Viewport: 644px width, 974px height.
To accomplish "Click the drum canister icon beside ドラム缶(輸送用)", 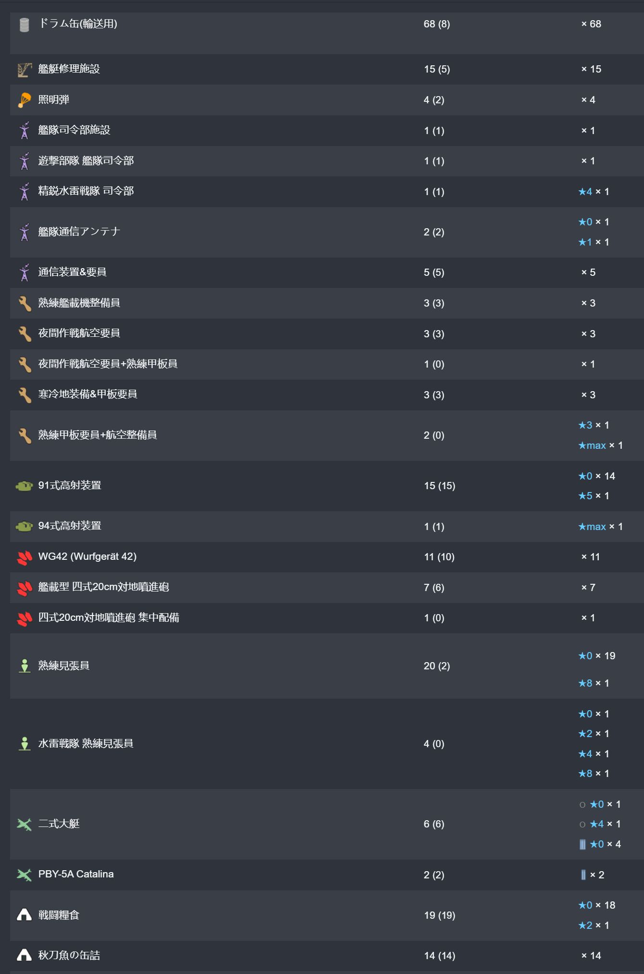I will coord(25,25).
